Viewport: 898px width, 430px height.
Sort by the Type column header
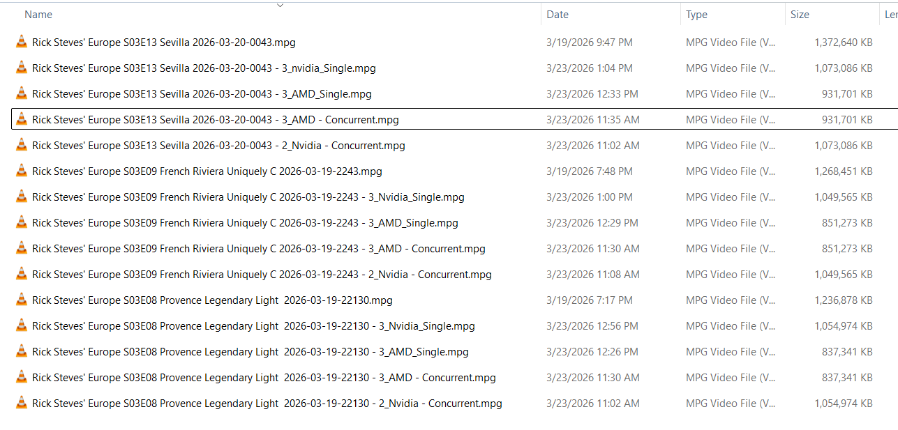coord(696,15)
